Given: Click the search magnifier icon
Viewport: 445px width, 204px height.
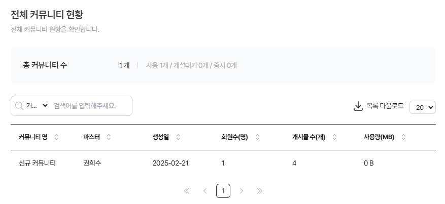Looking at the screenshot, I should [19, 106].
